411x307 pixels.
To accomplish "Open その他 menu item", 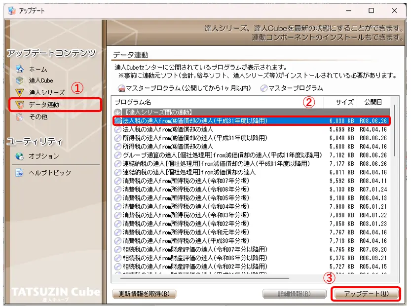I will (38, 116).
